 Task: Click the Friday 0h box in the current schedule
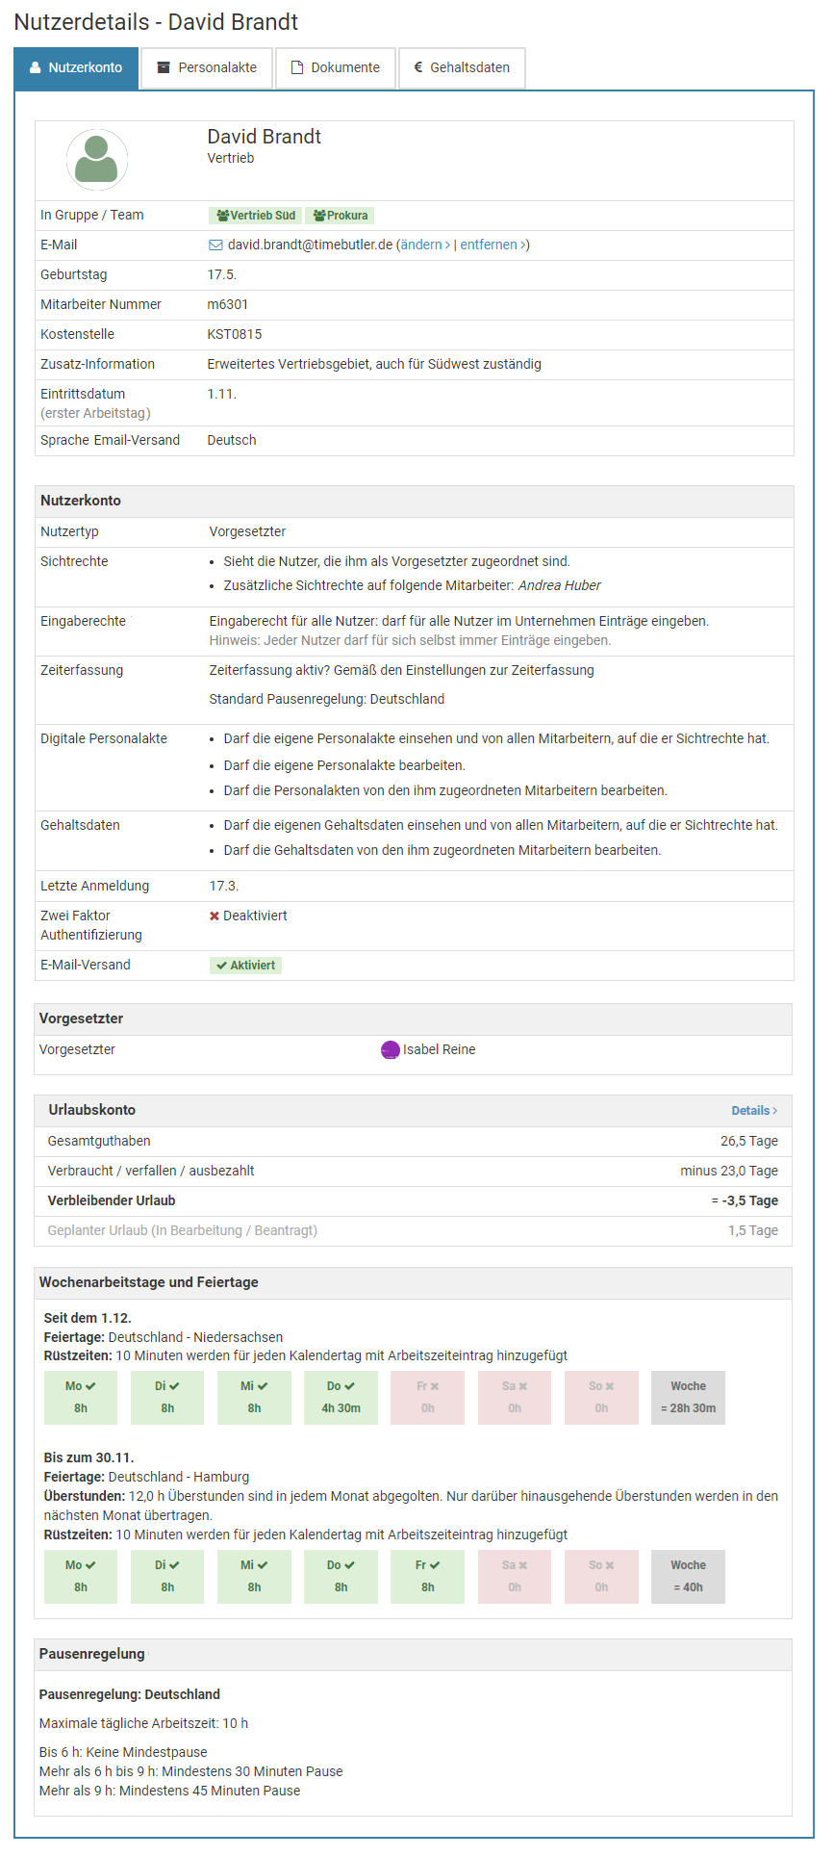tap(427, 1398)
